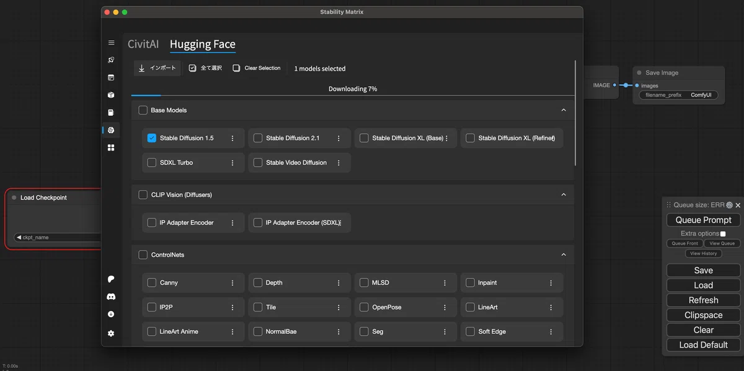Open the Checkpoints book icon in the sidebar
Image resolution: width=744 pixels, height=371 pixels.
coord(111,113)
